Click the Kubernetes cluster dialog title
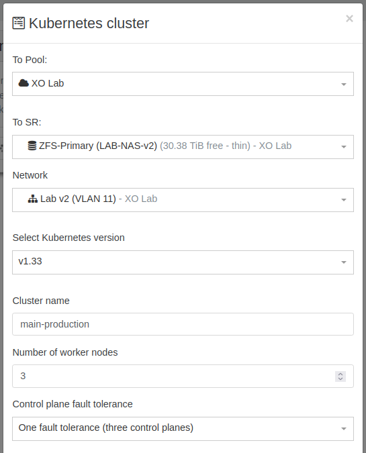Image resolution: width=366 pixels, height=453 pixels. pyautogui.click(x=89, y=23)
